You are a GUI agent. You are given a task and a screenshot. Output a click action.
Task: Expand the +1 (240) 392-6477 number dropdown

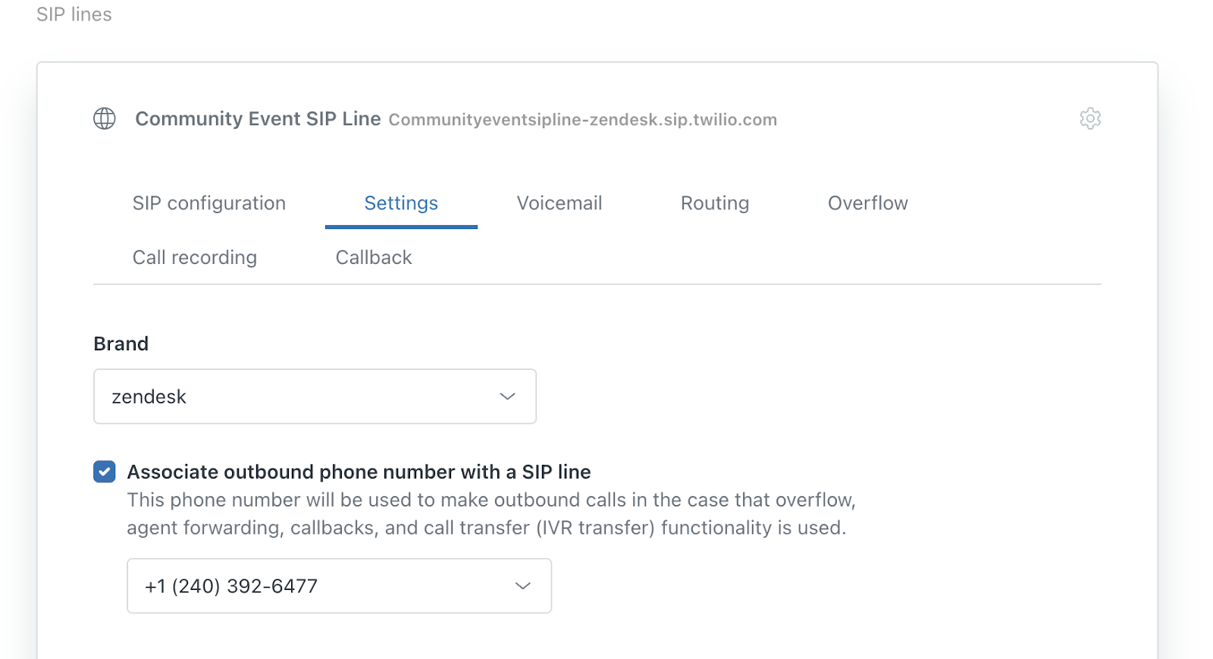click(339, 586)
